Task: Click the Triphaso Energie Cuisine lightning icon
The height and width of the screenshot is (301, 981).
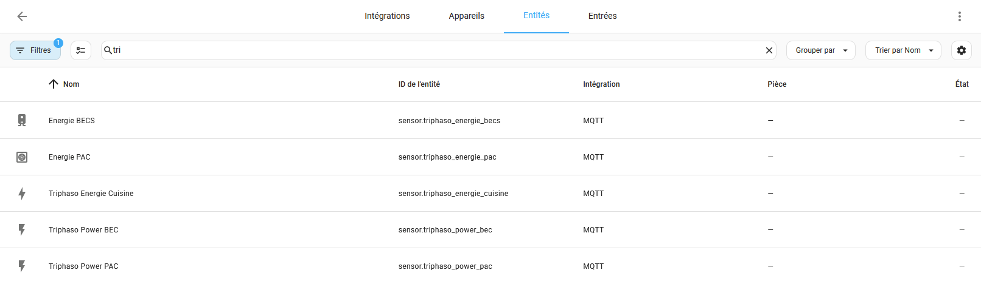Action: [x=22, y=194]
